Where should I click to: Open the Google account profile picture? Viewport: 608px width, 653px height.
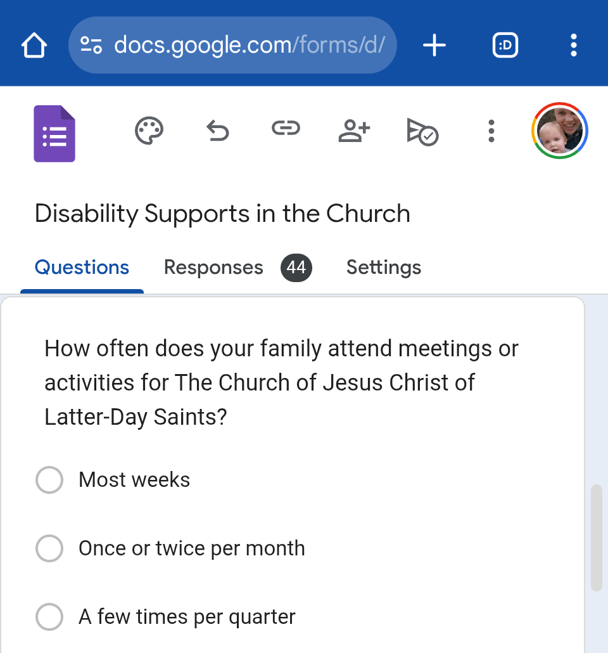[x=560, y=131]
